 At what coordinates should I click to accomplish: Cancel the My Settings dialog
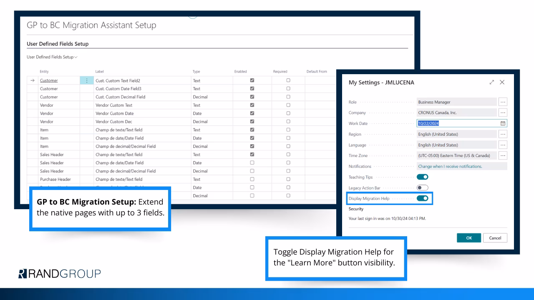click(495, 238)
